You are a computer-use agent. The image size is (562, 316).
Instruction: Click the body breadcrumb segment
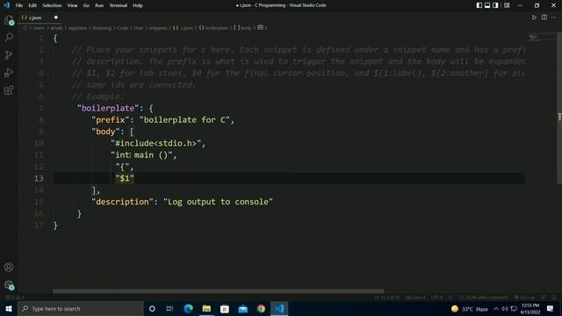point(242,27)
